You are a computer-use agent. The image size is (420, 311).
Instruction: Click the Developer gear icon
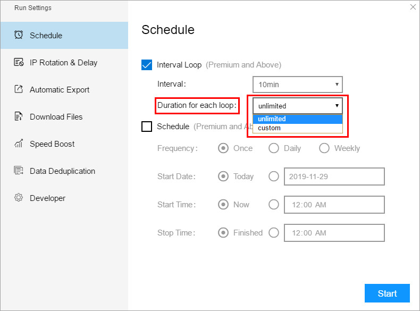click(19, 197)
